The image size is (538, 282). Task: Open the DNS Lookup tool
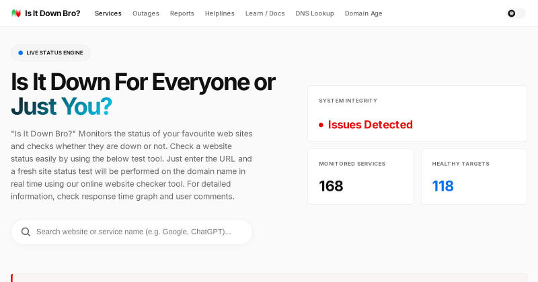[x=315, y=13]
